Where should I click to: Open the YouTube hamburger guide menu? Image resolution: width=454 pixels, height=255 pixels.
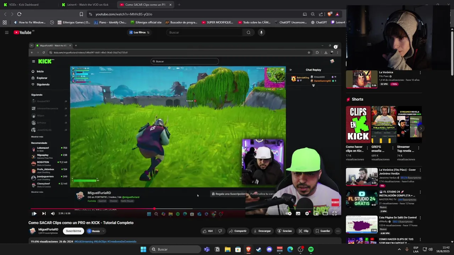tap(6, 32)
